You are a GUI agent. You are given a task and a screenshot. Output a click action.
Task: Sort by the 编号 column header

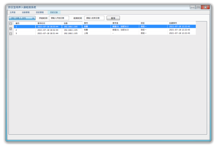18,23
